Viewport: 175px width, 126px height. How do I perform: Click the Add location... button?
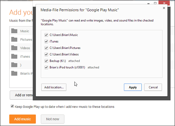(x=54, y=87)
